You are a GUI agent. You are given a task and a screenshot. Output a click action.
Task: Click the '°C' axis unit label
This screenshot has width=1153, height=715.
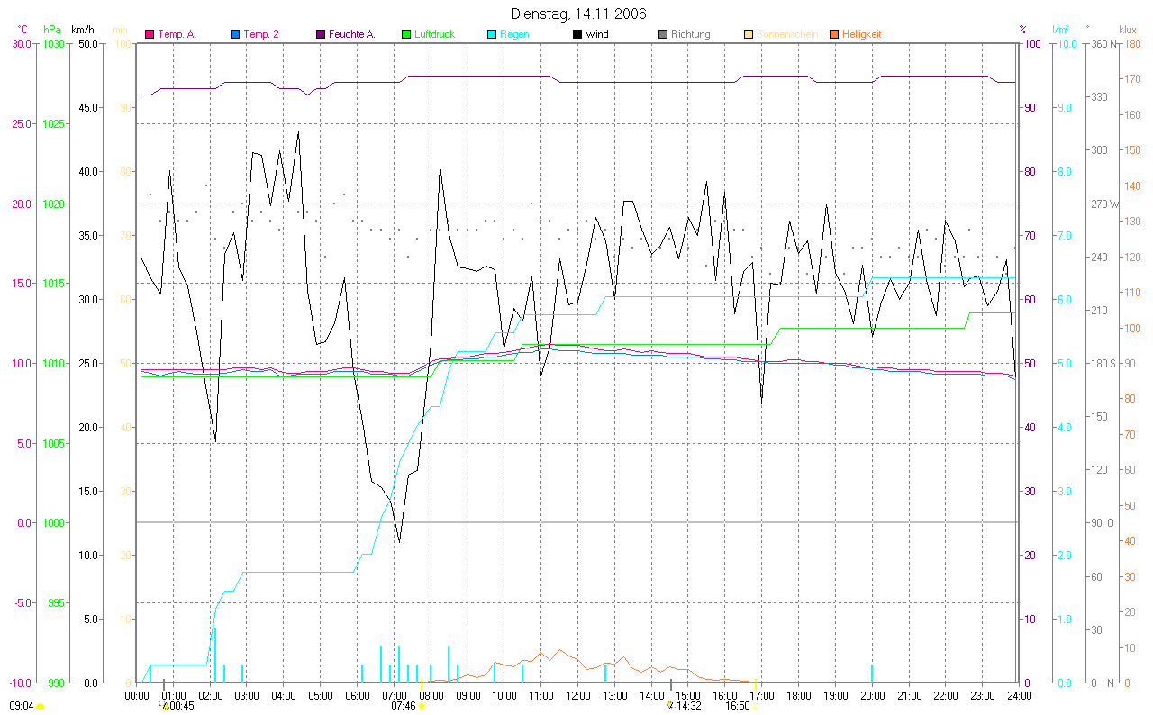pos(23,30)
